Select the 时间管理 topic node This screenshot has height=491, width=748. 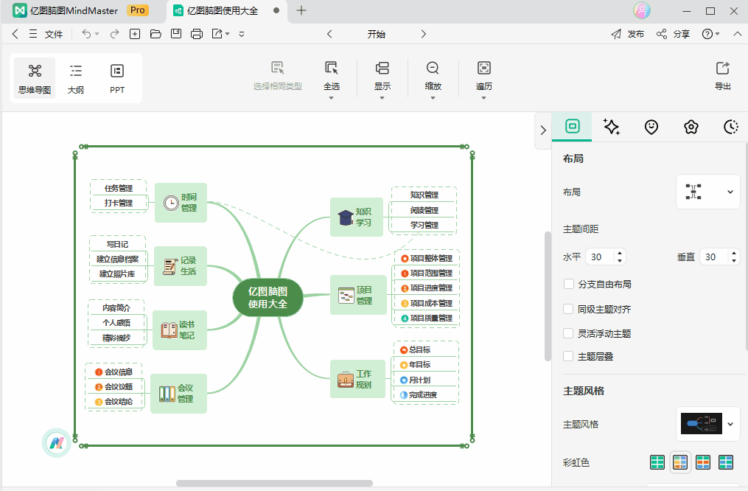click(181, 202)
